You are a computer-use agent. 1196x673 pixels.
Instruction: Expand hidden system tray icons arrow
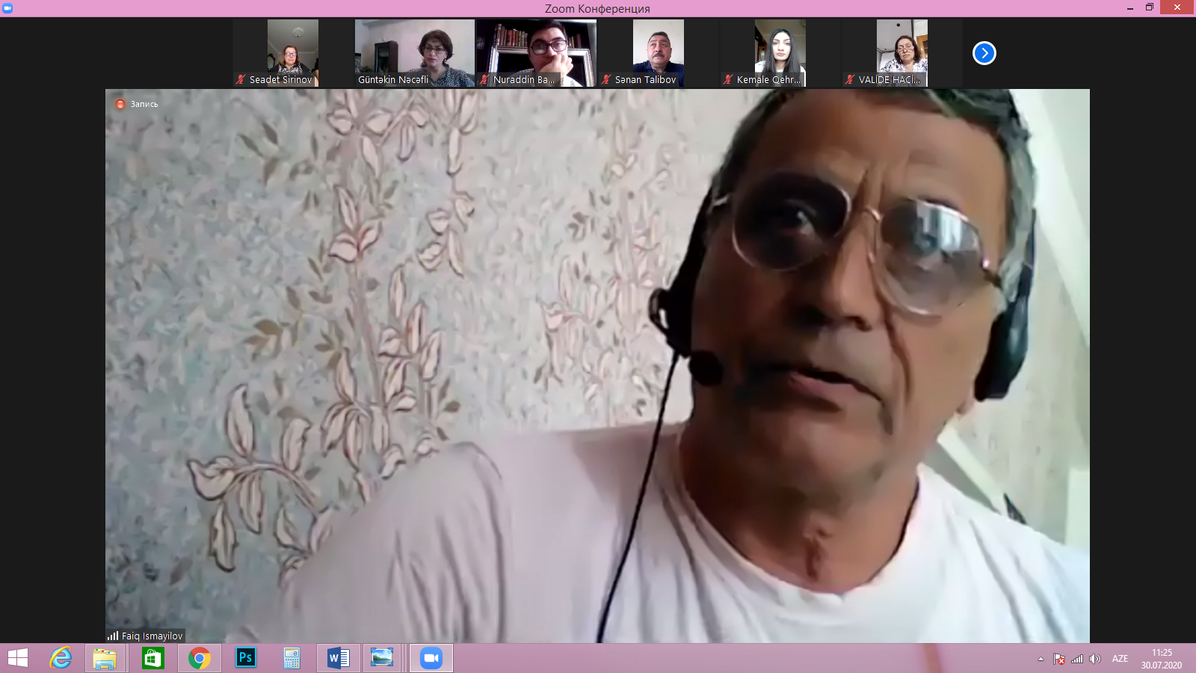(x=1041, y=659)
